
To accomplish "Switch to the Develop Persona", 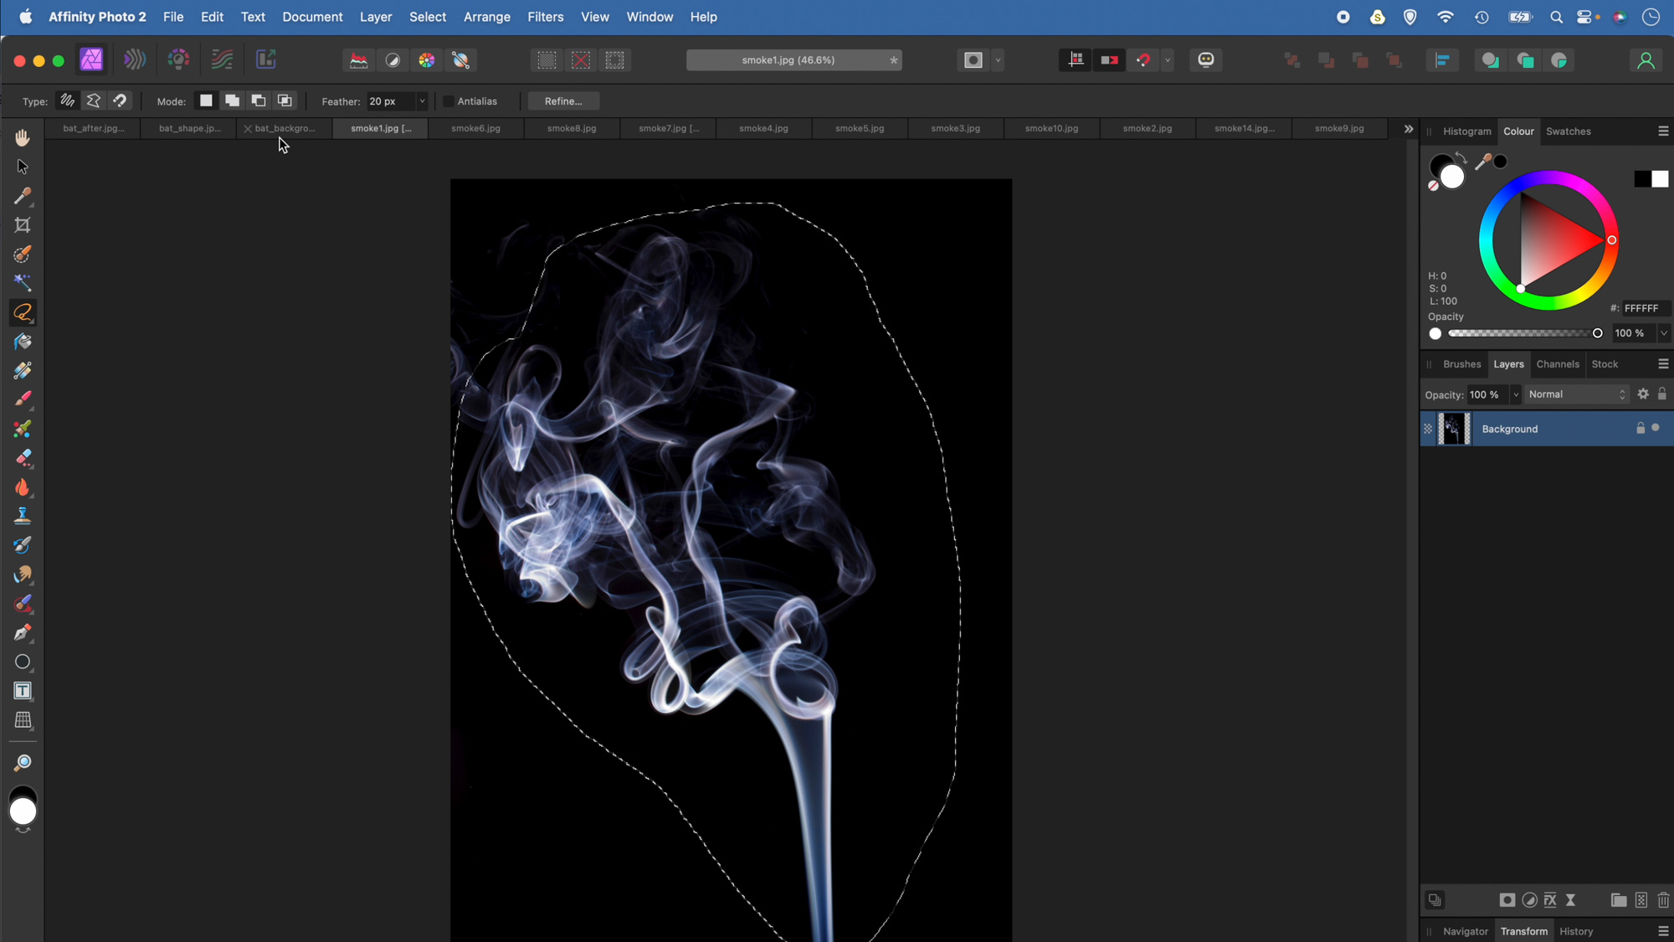I will [x=178, y=59].
